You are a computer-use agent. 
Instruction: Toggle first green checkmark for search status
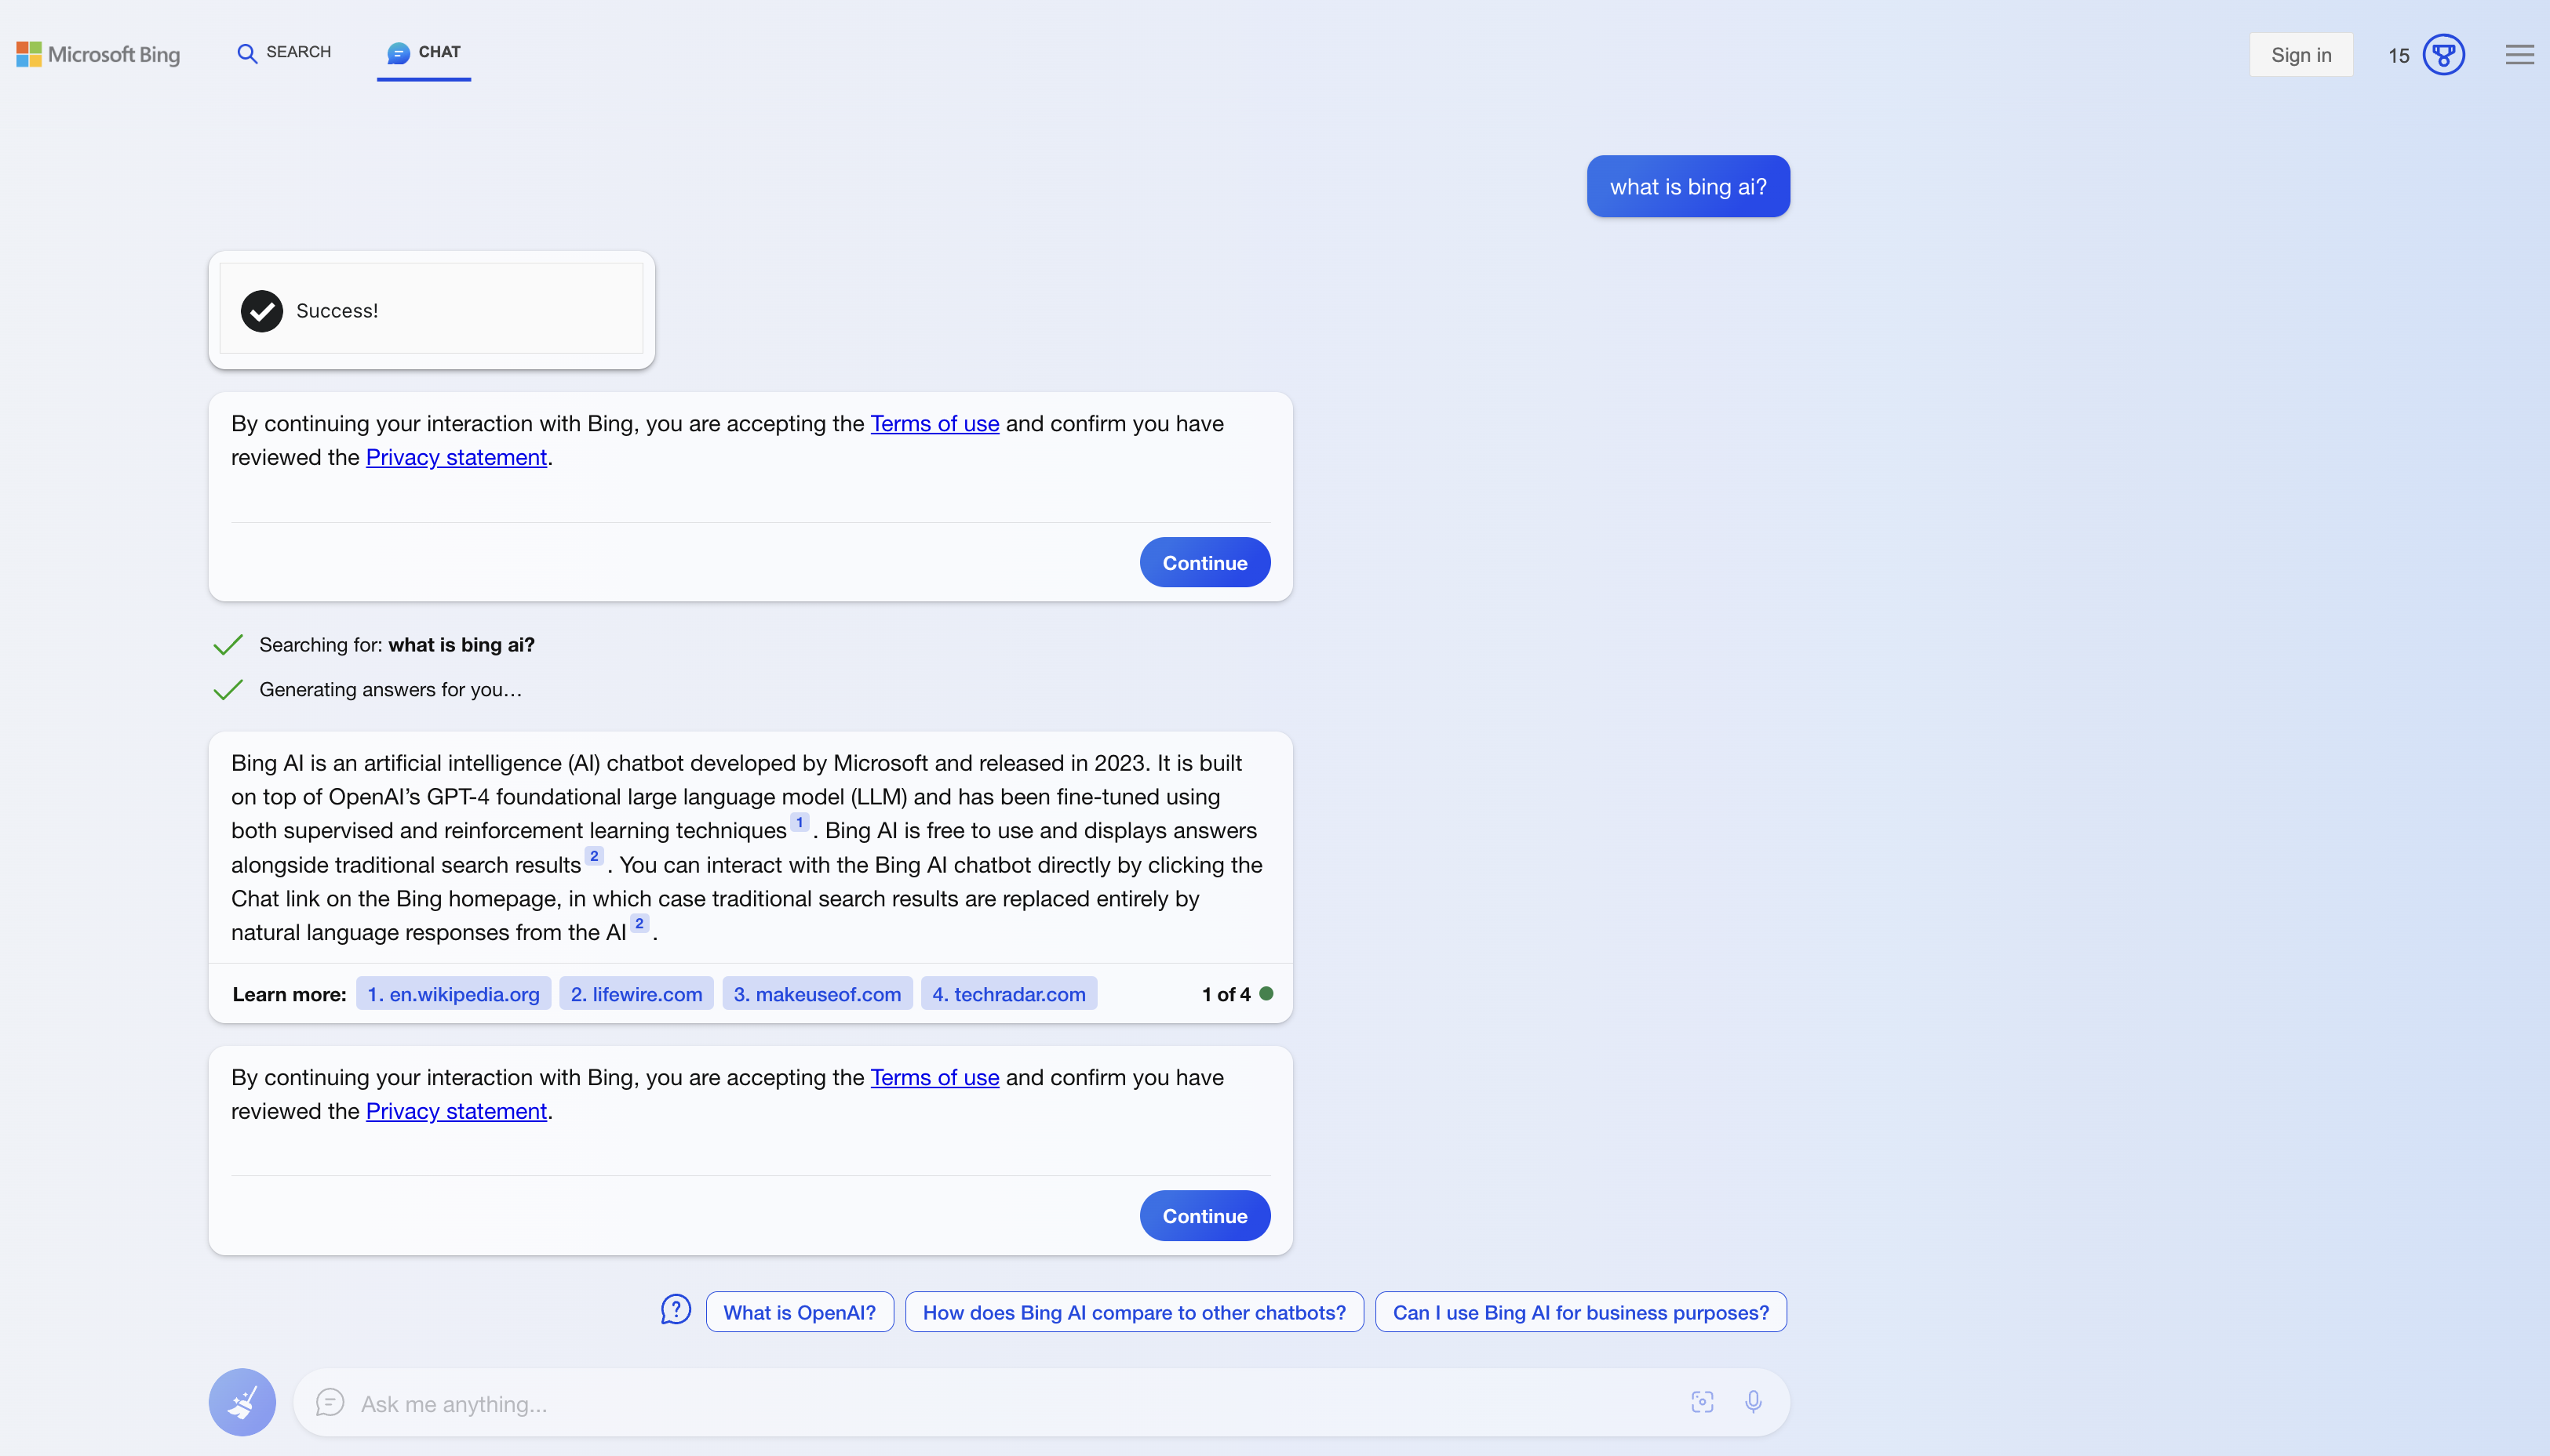228,644
